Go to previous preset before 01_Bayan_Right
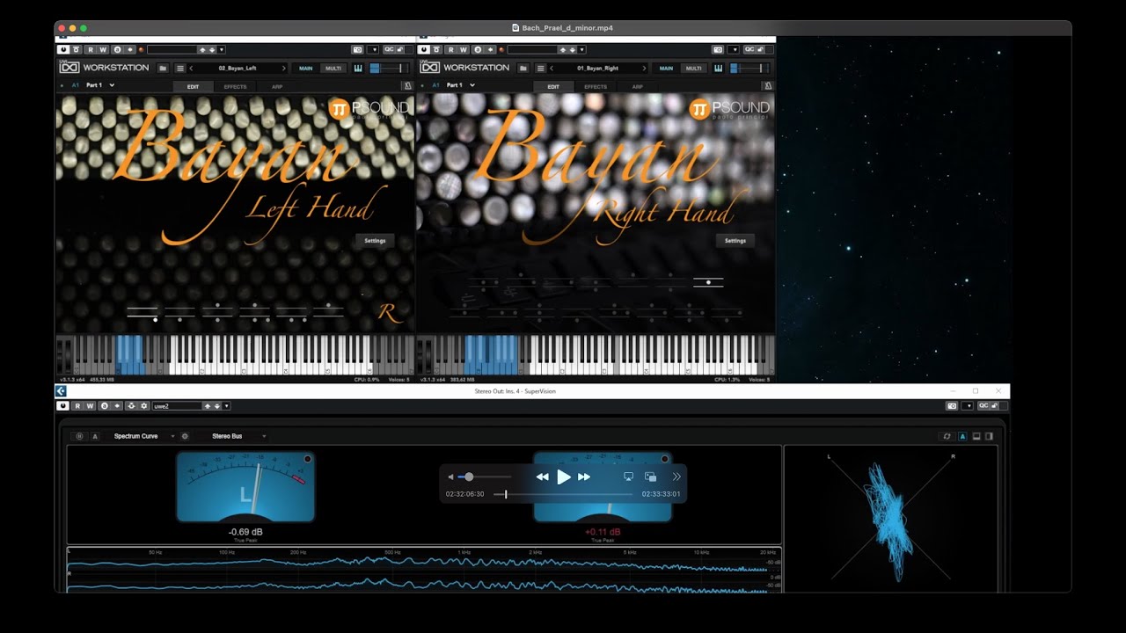 pos(552,68)
